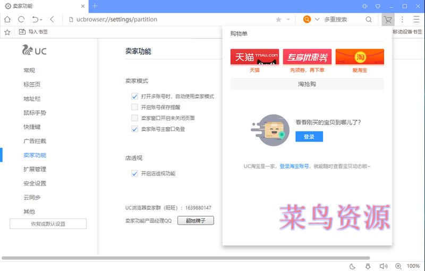Click the undo close-tab arrow icon
The height and width of the screenshot is (271, 425).
point(35,19)
